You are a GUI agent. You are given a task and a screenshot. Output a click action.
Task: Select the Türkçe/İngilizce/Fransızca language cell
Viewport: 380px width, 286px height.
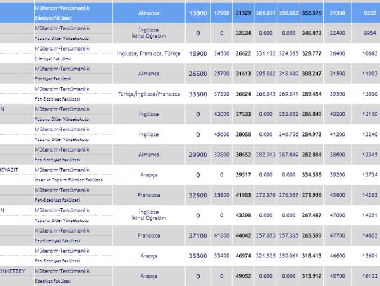coord(149,94)
